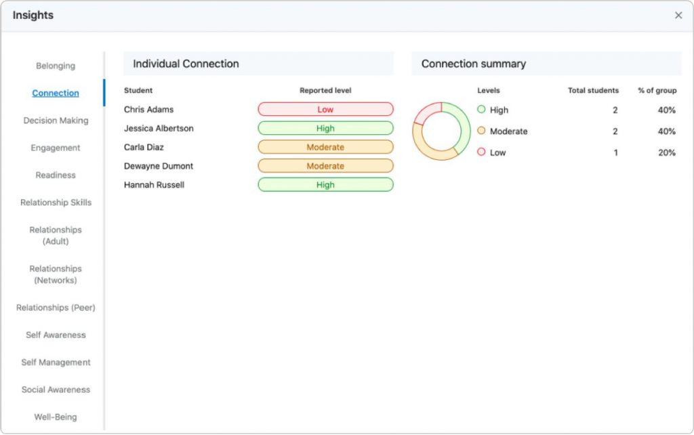The width and height of the screenshot is (694, 435).
Task: Click Chris Adams' Low level badge
Action: pos(325,109)
